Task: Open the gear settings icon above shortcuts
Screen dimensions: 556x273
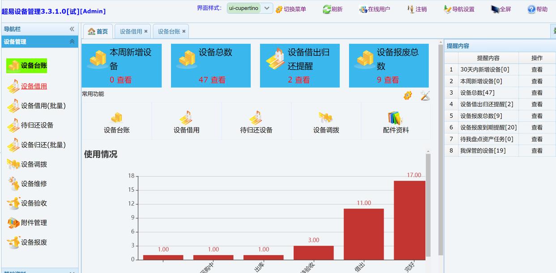Action: [407, 95]
